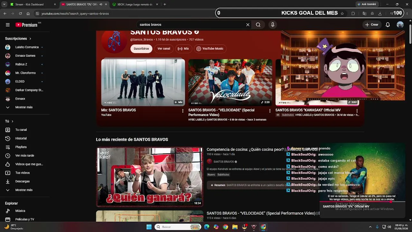Open options for KAWASAKI Official MV
The height and width of the screenshot is (232, 412).
point(357,111)
